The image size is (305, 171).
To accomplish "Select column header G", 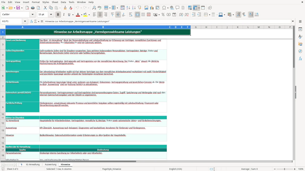I will 196,27.
